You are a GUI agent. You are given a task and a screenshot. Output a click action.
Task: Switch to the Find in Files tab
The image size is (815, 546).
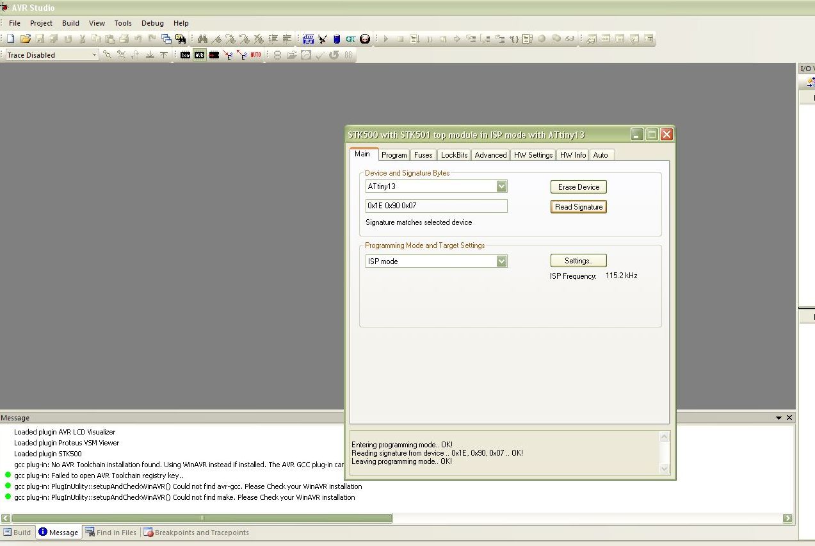[111, 533]
